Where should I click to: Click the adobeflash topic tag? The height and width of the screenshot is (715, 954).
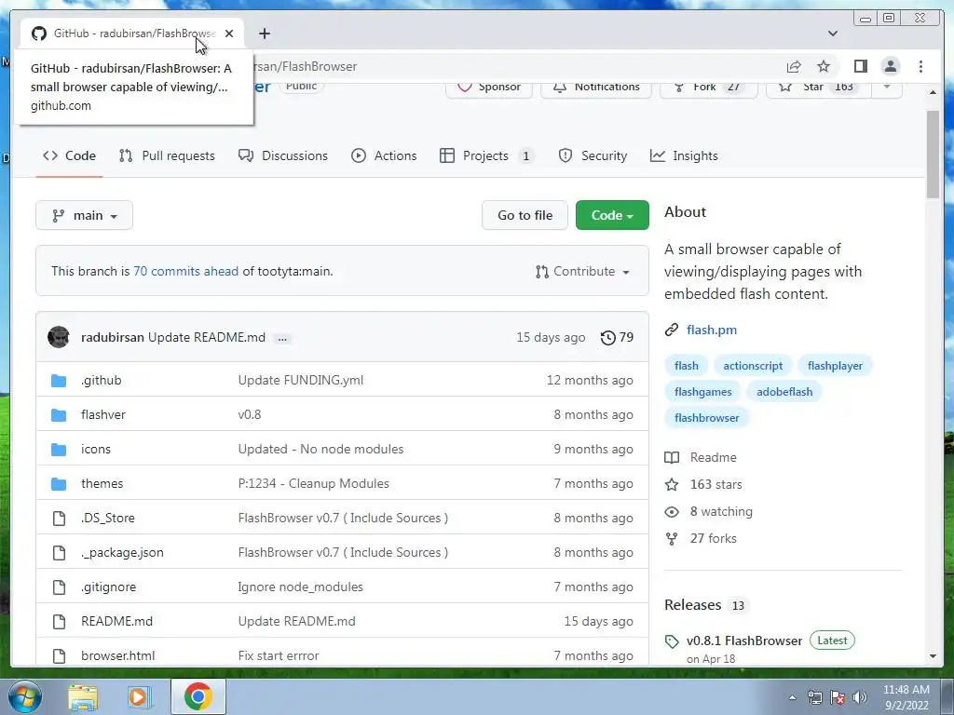(x=784, y=392)
